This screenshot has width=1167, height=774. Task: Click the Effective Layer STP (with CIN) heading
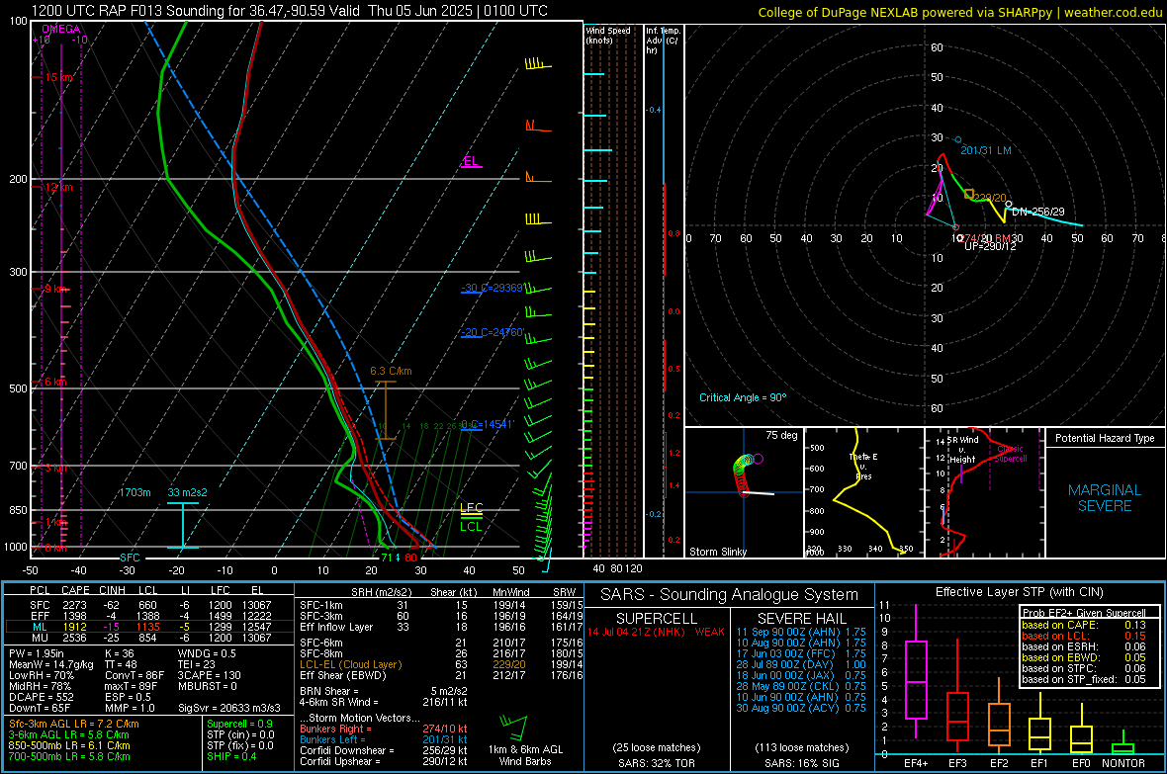click(x=1019, y=592)
